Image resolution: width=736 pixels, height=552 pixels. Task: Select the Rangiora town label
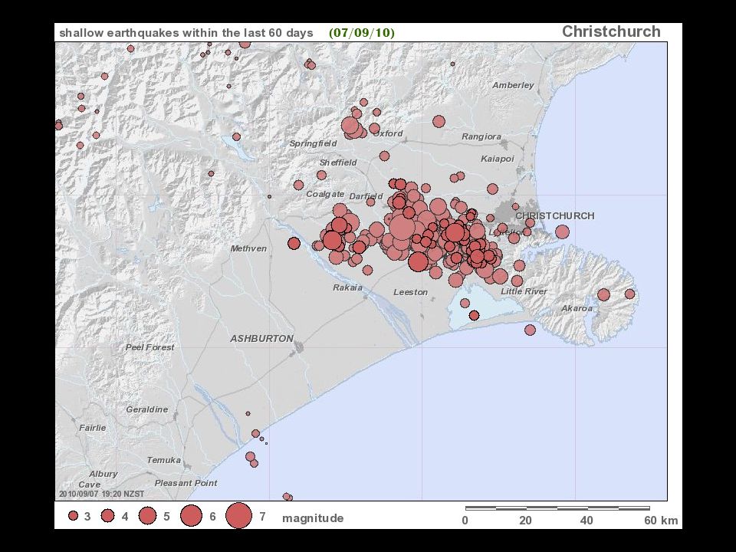pos(481,137)
